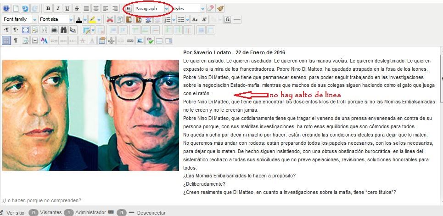Click the insert link chain icon
This screenshot has width=443, height=216.
click(130, 41)
